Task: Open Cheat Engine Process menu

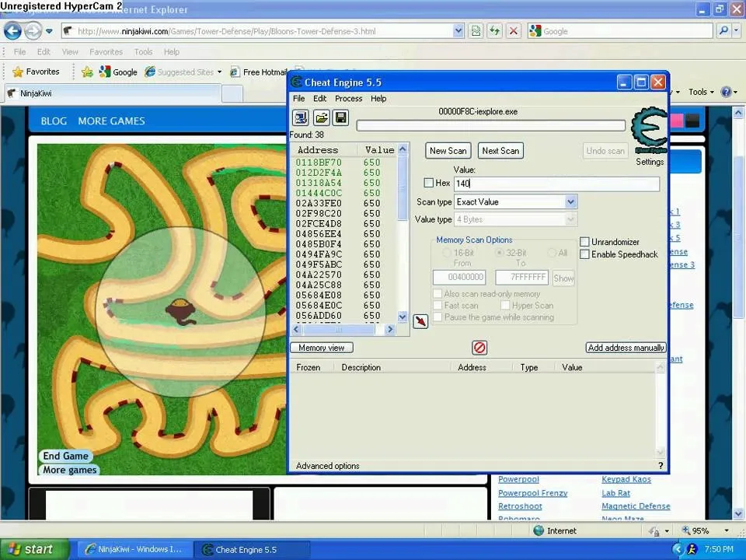Action: tap(348, 99)
